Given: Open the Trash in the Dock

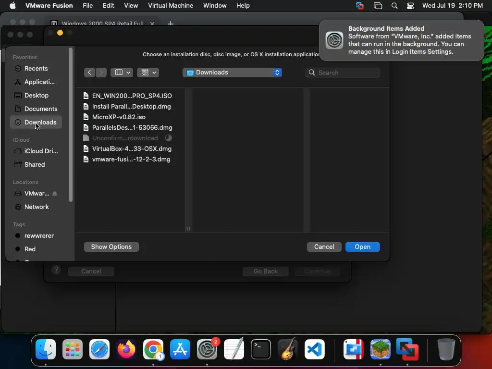Looking at the screenshot, I should click(x=446, y=349).
